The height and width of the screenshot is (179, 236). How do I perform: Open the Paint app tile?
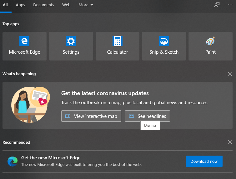[210, 46]
